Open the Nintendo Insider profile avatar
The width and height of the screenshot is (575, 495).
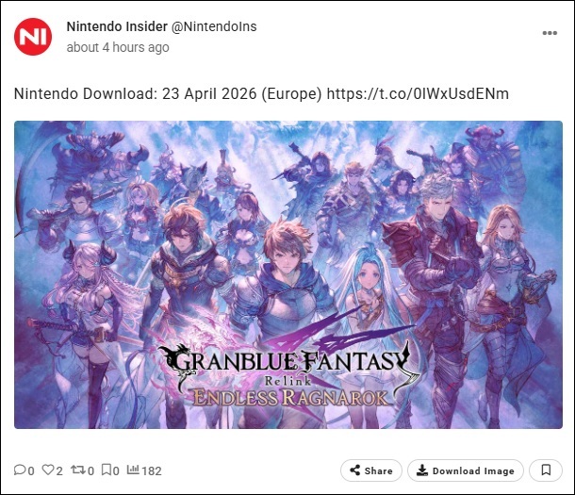pos(33,37)
